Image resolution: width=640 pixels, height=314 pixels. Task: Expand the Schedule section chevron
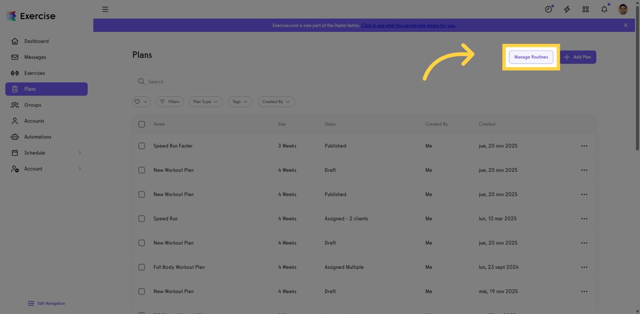[x=80, y=152]
